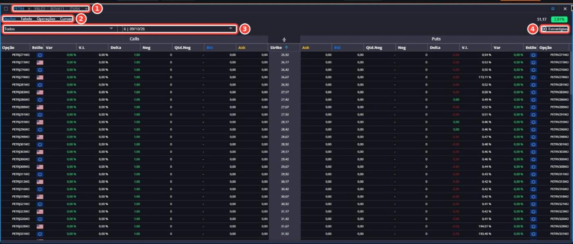Sort by the Puts Ask column header
This screenshot has width=573, height=244.
[x=306, y=48]
